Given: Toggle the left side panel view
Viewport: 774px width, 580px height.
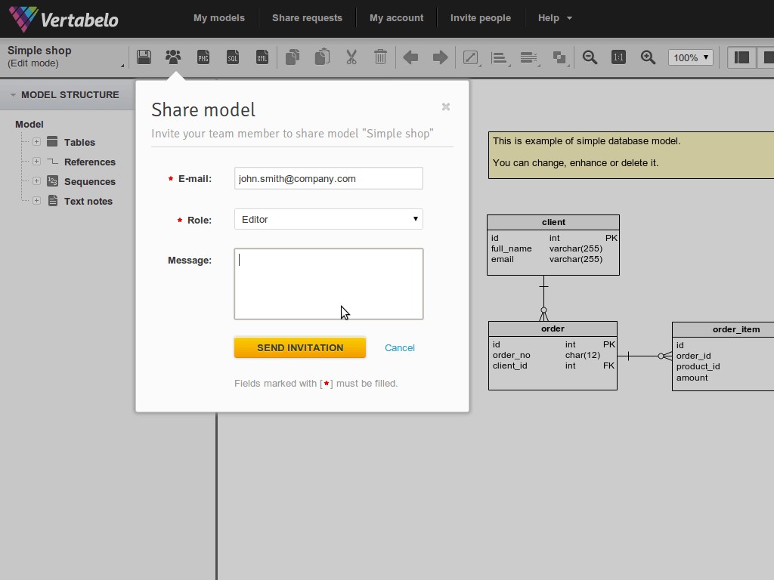Looking at the screenshot, I should point(741,57).
